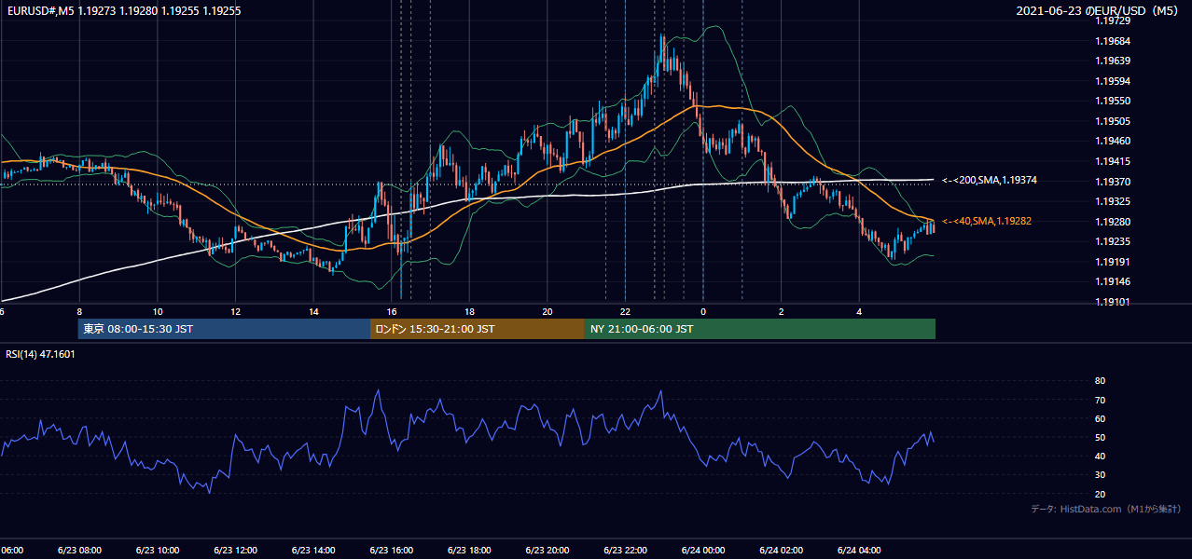Click price axis value 1.19325
1192x559 pixels.
pyautogui.click(x=1112, y=201)
